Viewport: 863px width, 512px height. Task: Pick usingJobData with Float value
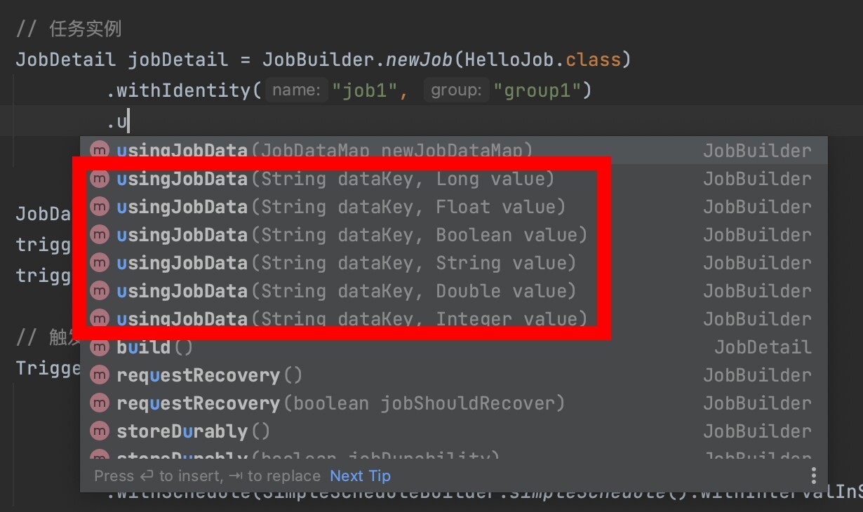coord(341,207)
